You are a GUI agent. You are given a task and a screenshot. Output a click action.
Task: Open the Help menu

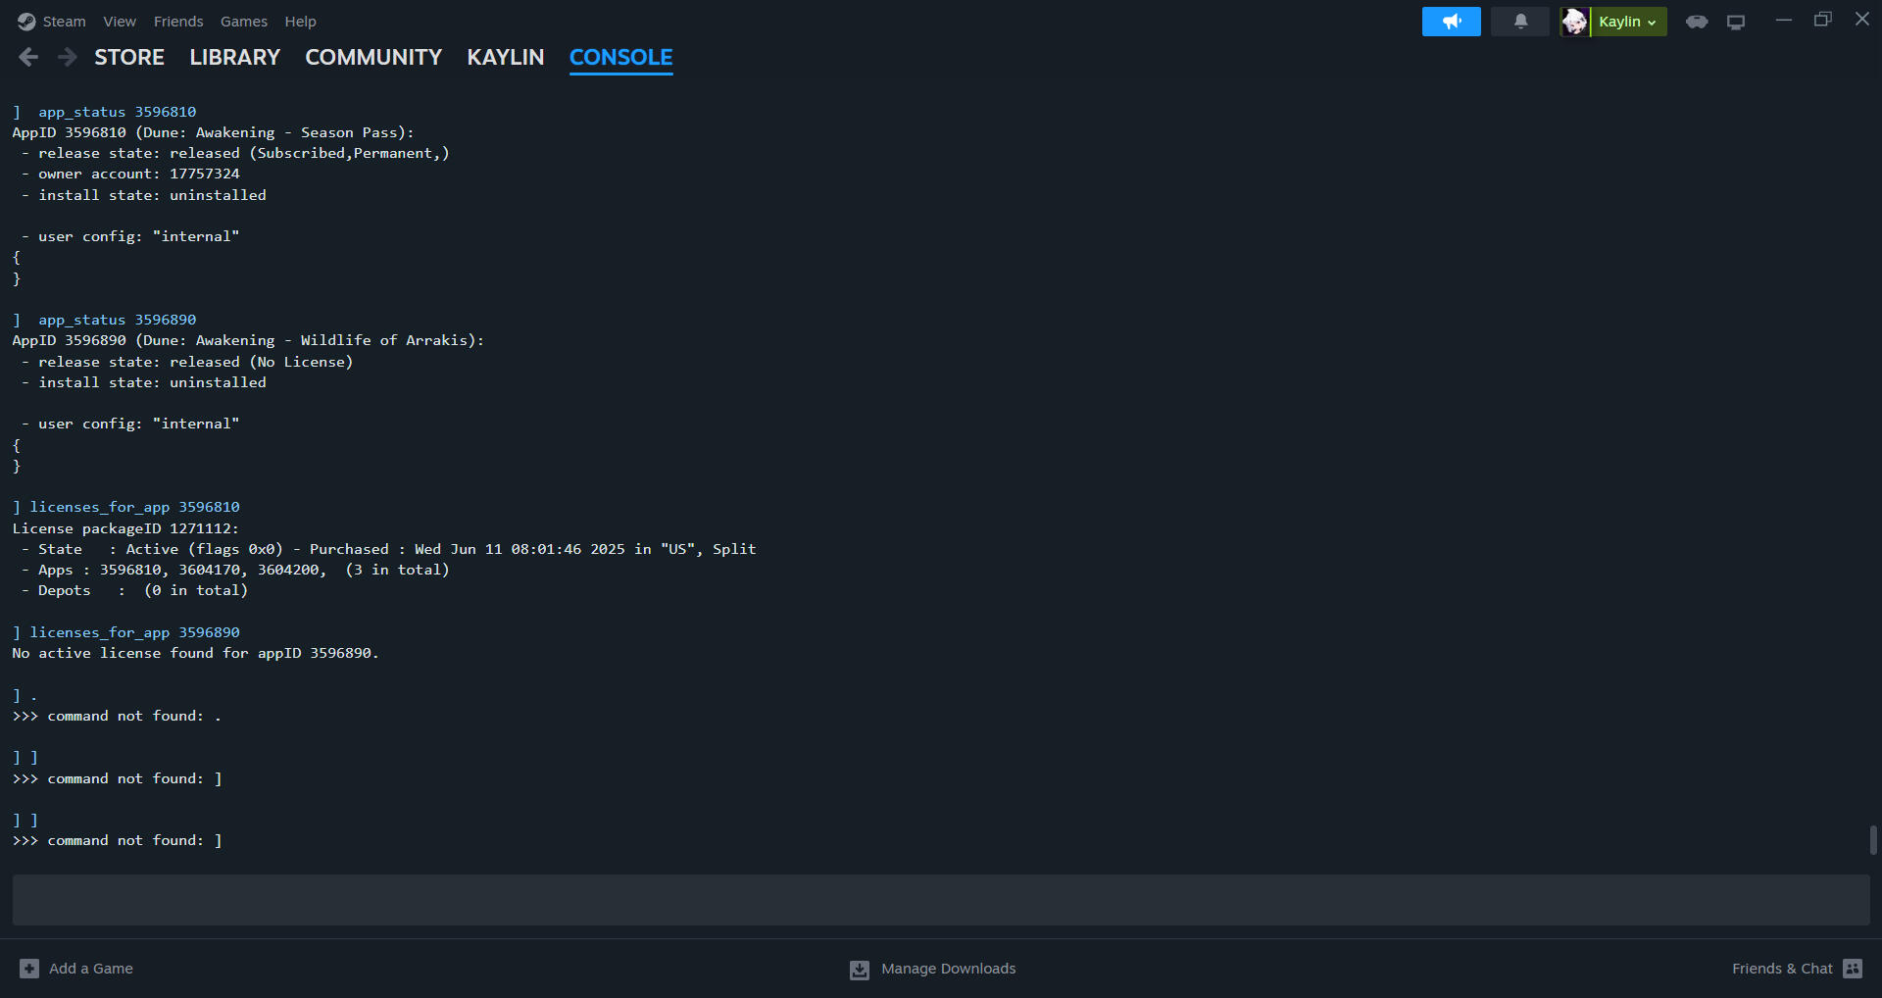(x=300, y=22)
